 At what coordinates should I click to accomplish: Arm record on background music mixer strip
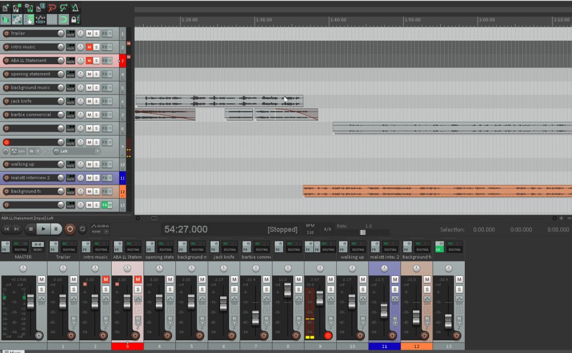(199, 336)
